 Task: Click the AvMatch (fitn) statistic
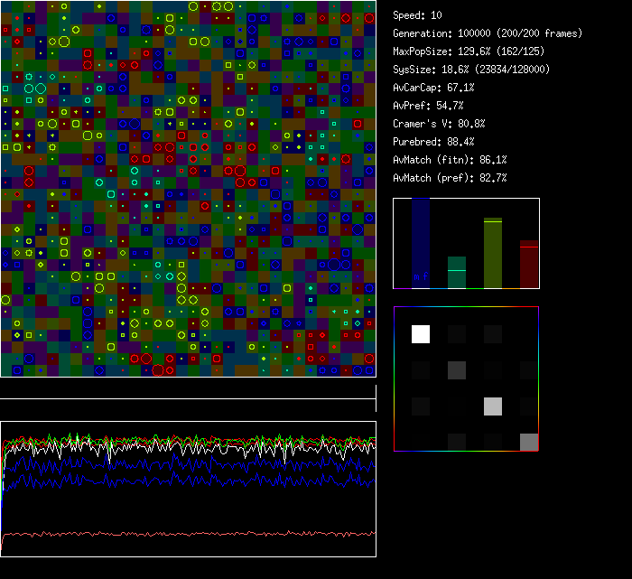[450, 160]
